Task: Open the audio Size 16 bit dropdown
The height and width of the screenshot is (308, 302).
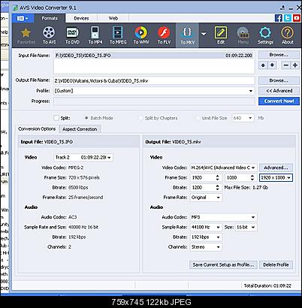Action: [246, 227]
